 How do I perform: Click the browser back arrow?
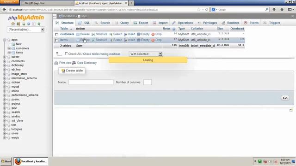[4, 10]
